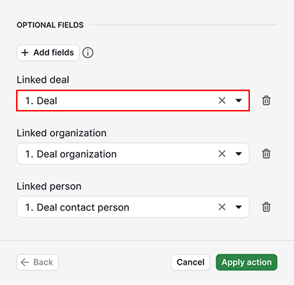Click the green Apply action button

[246, 263]
